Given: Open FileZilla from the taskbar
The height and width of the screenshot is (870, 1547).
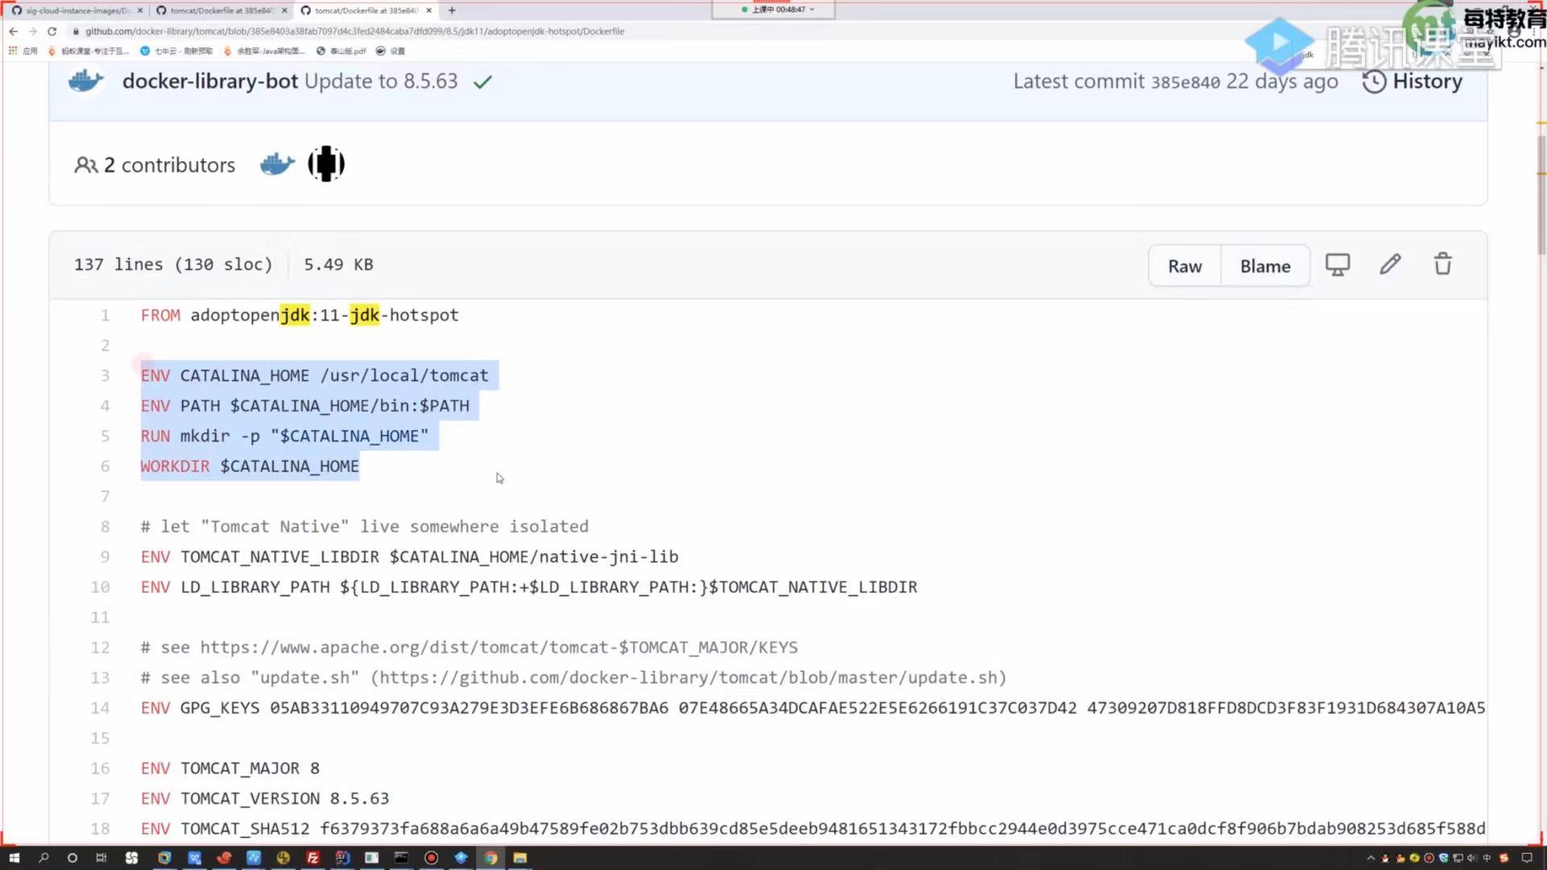Looking at the screenshot, I should click(x=313, y=858).
